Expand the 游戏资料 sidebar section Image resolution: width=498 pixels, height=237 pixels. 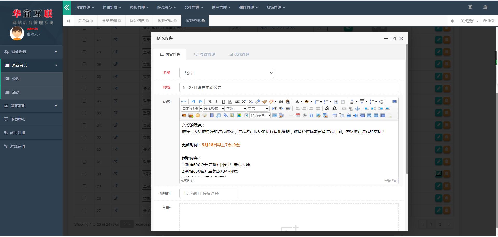pyautogui.click(x=31, y=52)
